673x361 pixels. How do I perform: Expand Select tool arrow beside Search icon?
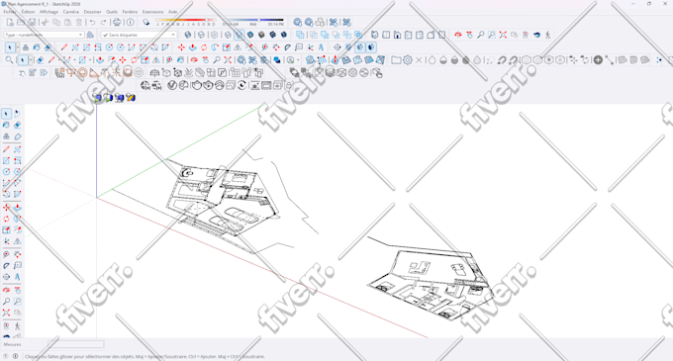click(31, 60)
